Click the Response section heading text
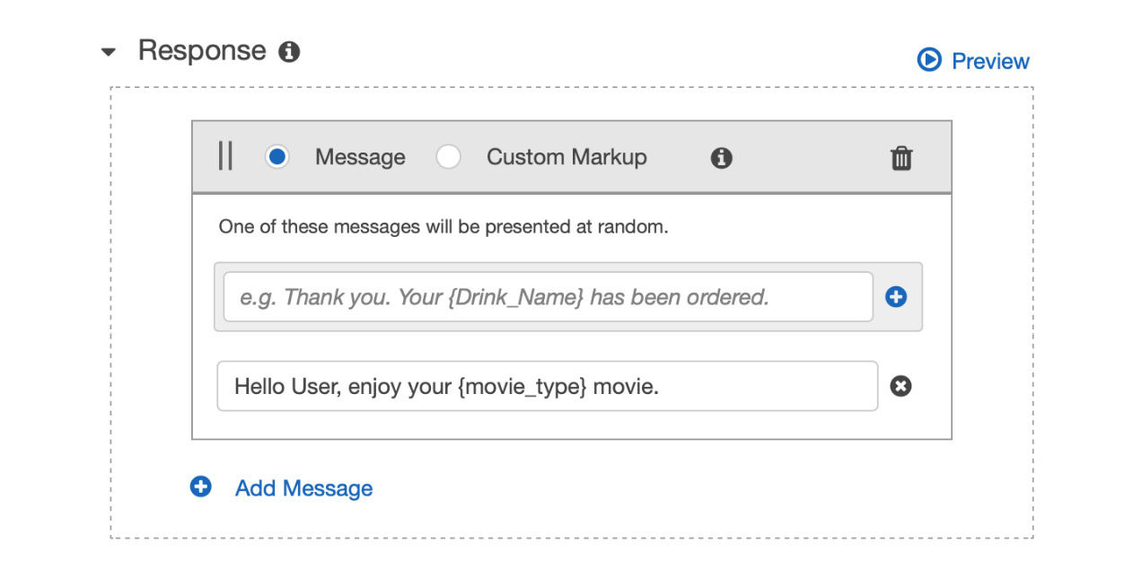 coord(202,50)
